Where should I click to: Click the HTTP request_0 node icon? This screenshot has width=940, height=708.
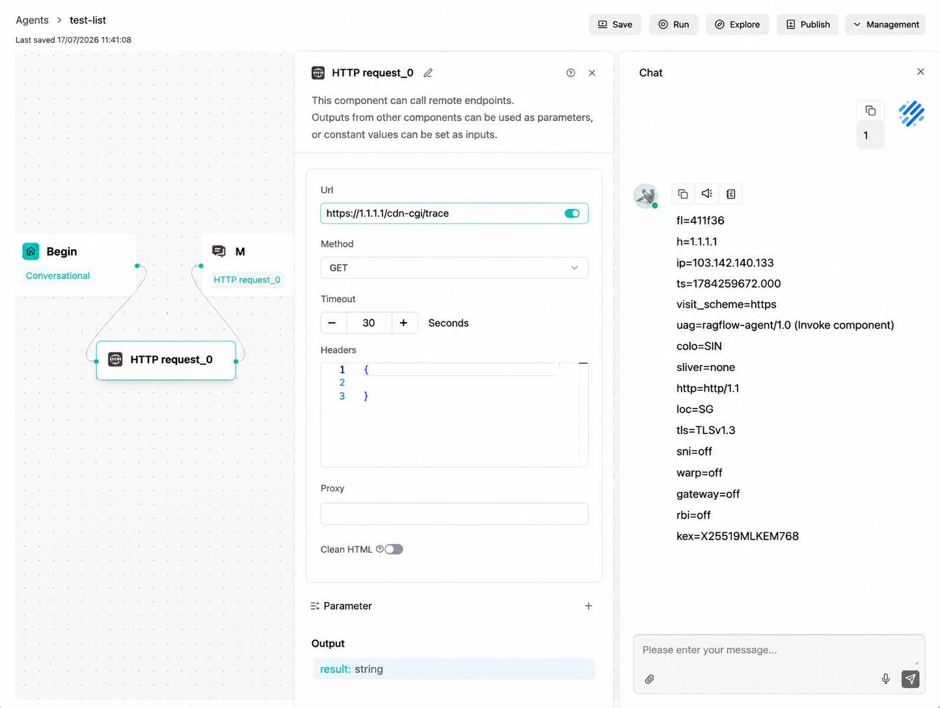(115, 359)
